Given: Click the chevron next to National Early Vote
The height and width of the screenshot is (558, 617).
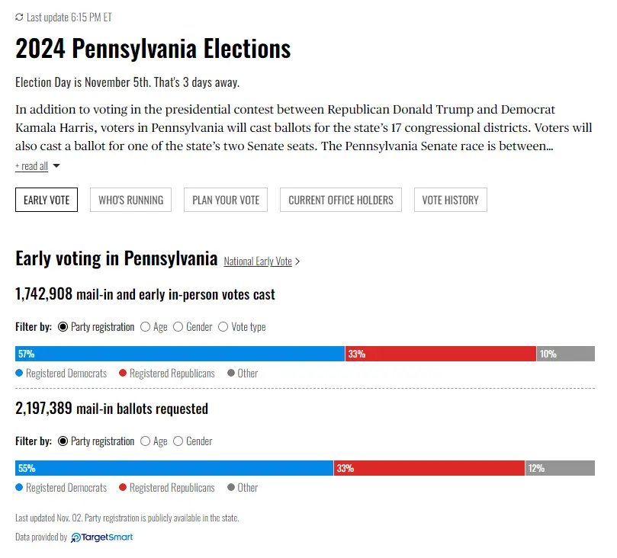Looking at the screenshot, I should [x=297, y=261].
